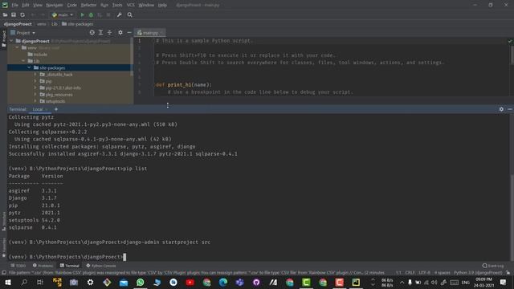
Task: Open the Refactor menu
Action: pyautogui.click(x=88, y=5)
